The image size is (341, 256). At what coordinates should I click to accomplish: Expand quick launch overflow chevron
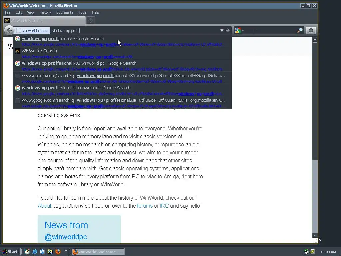(66, 251)
